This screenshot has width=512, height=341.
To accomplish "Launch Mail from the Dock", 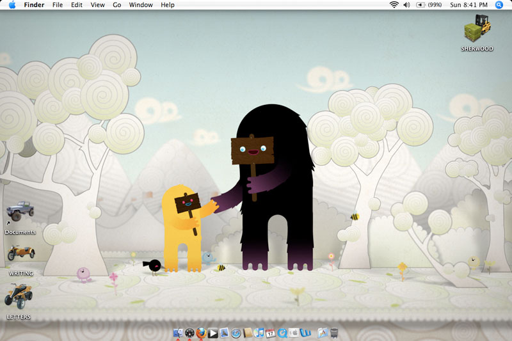I will point(224,333).
